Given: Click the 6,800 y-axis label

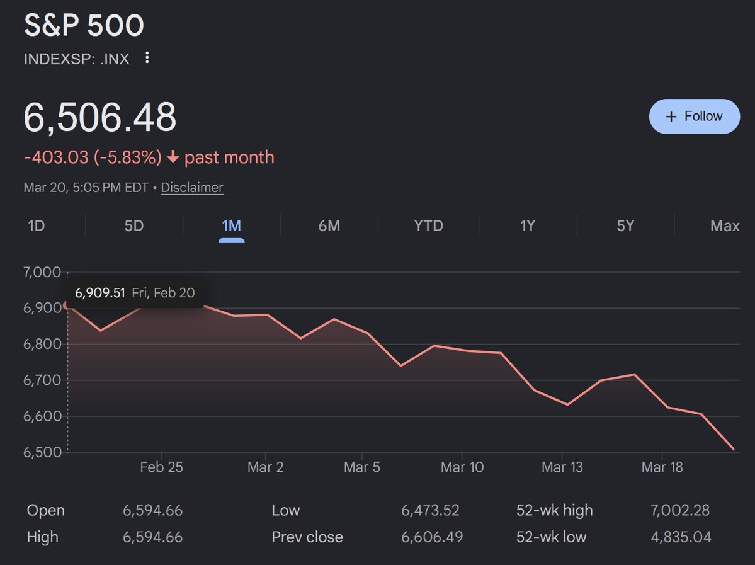Looking at the screenshot, I should click(x=42, y=344).
